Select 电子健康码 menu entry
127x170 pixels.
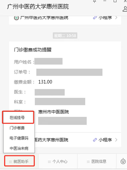(x=19, y=138)
